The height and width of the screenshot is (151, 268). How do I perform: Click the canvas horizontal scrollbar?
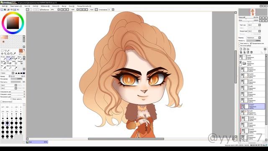tap(126, 139)
